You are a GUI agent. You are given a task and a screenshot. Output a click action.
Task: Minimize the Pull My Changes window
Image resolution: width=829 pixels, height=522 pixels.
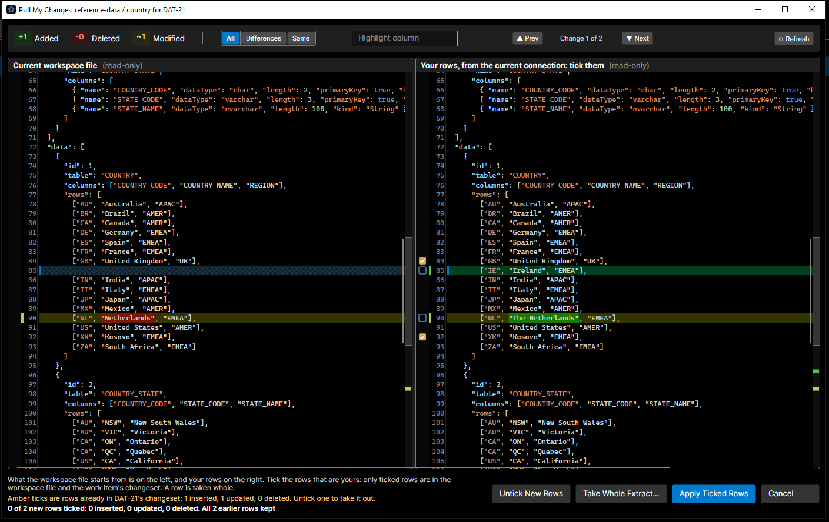(758, 9)
